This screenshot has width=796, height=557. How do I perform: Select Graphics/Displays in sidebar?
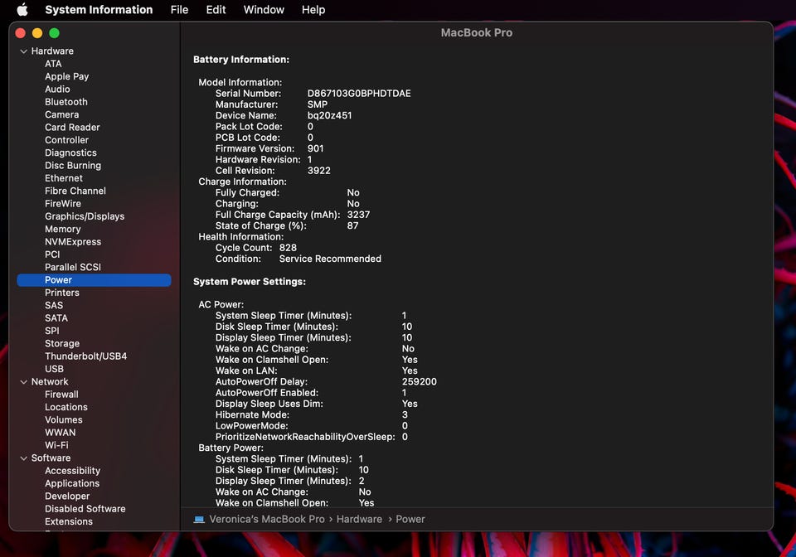[85, 216]
